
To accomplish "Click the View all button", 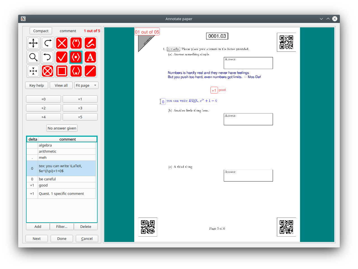I will click(61, 85).
